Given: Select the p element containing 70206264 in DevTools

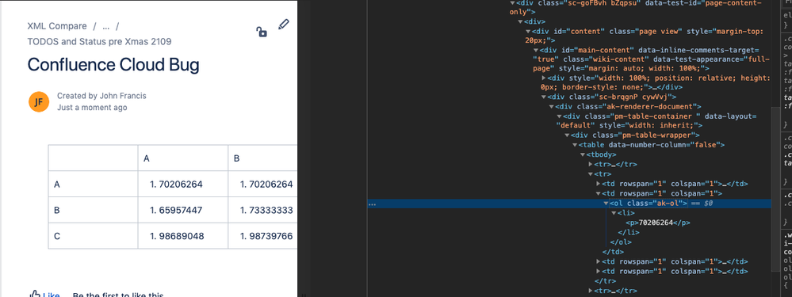Looking at the screenshot, I should click(x=658, y=223).
